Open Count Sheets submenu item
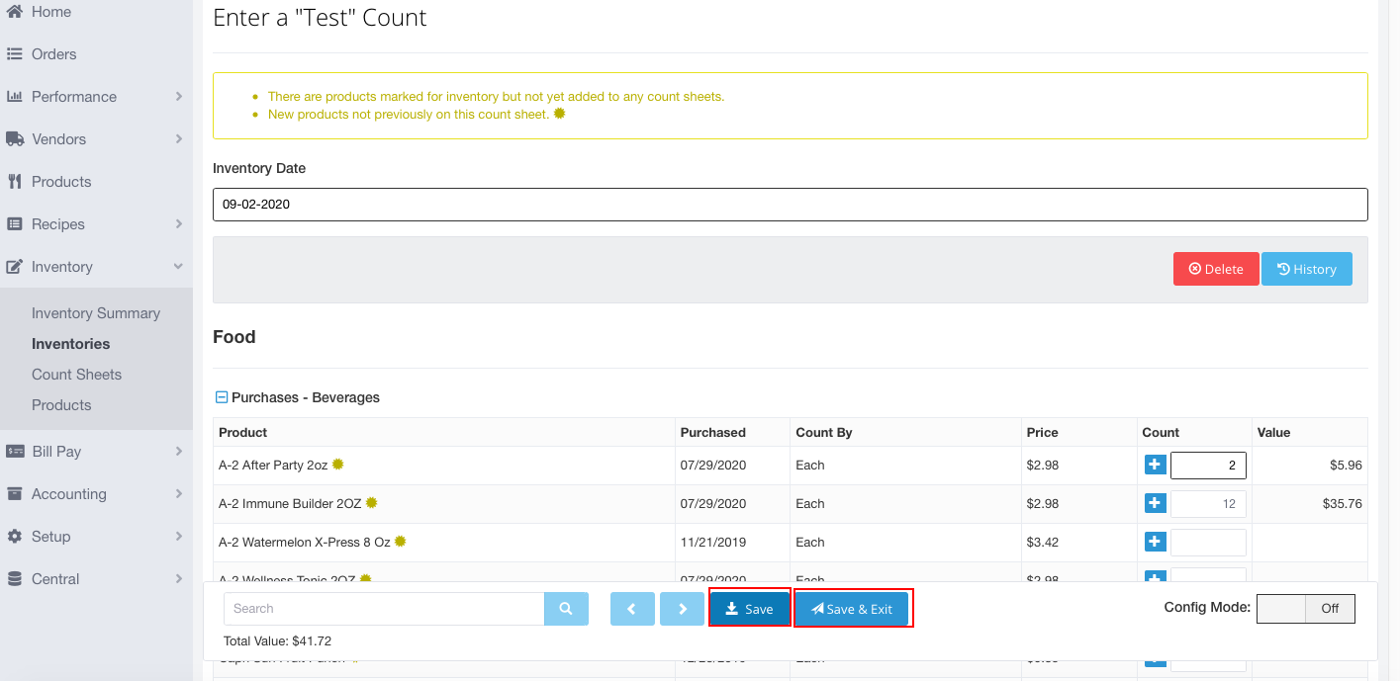 [x=76, y=375]
